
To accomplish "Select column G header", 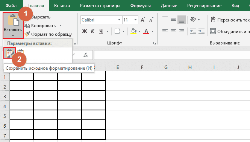I will point(166,67).
